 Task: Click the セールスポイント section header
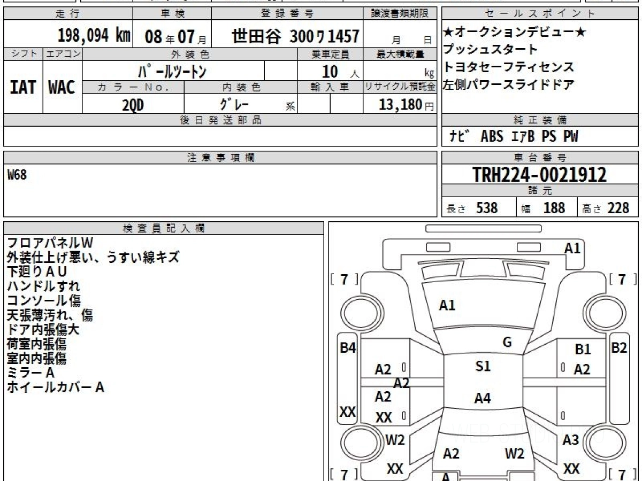tap(539, 13)
